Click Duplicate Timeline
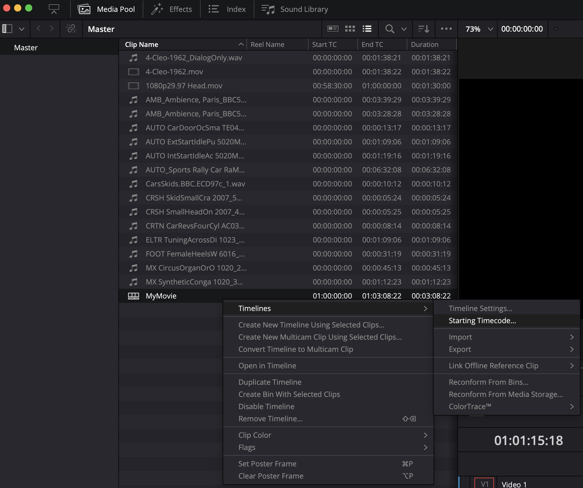 270,382
